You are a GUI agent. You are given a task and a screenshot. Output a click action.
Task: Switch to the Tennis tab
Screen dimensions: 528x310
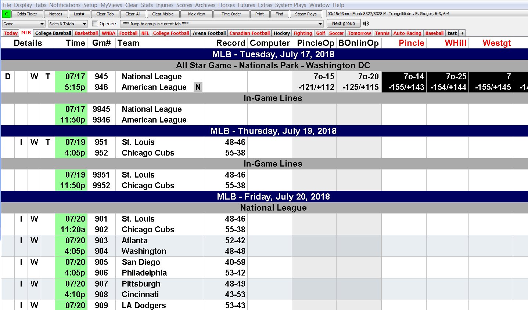(x=382, y=33)
